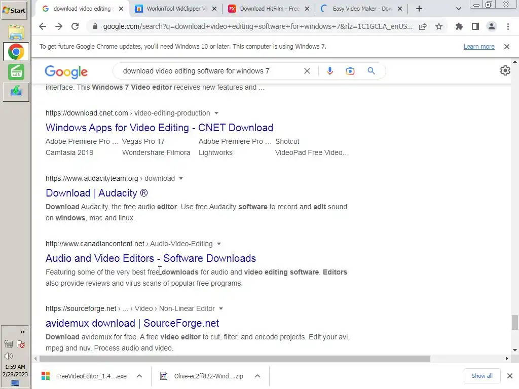
Task: Open downloaded Olive zip file
Action: 202,376
